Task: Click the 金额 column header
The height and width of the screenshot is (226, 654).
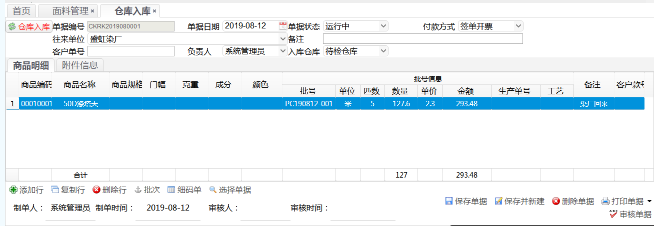Action: click(466, 91)
